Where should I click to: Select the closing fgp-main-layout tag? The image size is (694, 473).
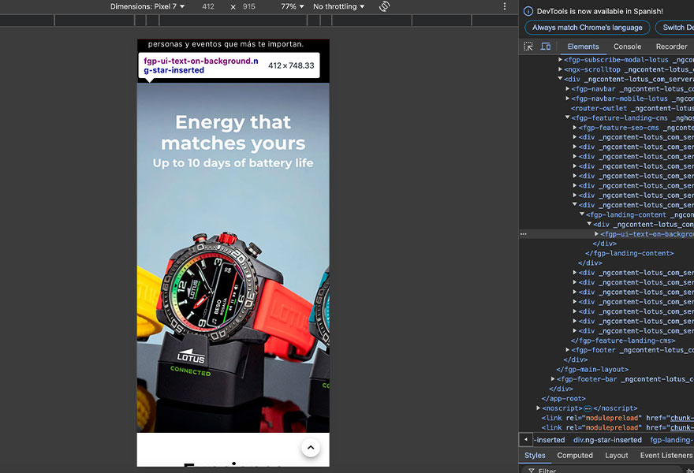pos(592,370)
